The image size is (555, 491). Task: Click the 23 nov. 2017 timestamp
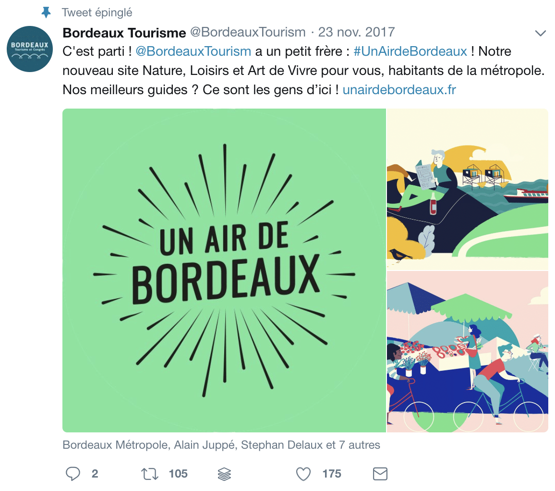[x=356, y=32]
